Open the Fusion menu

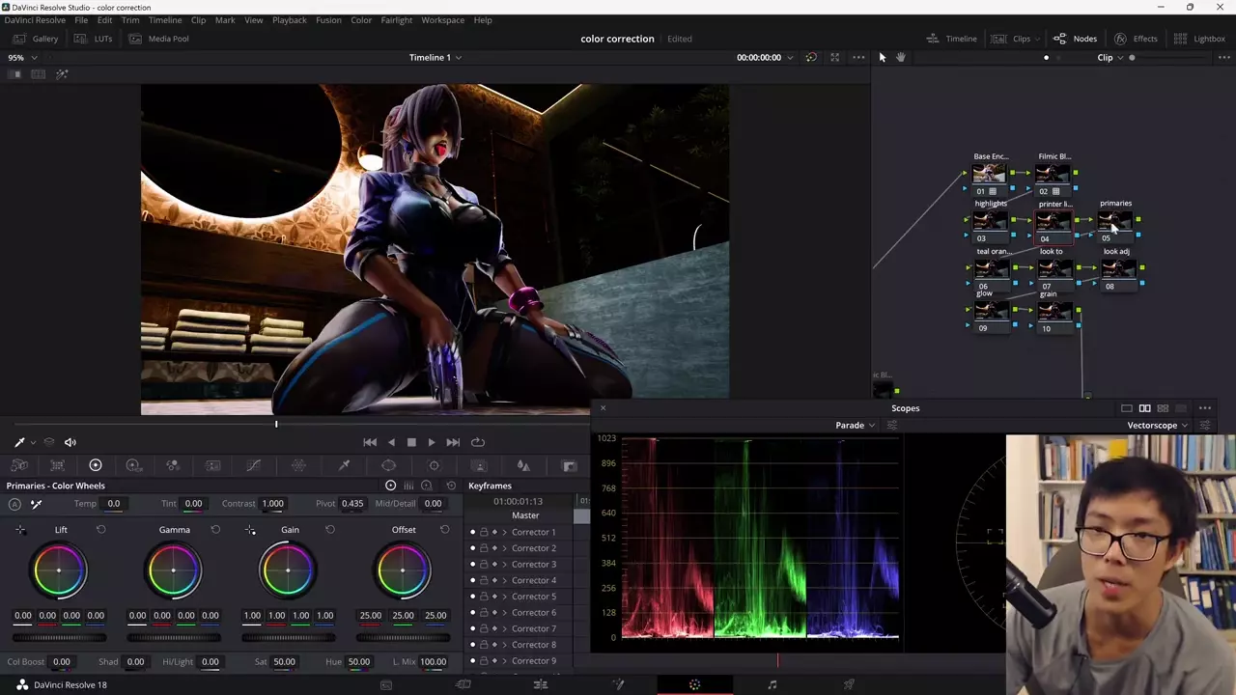tap(328, 20)
